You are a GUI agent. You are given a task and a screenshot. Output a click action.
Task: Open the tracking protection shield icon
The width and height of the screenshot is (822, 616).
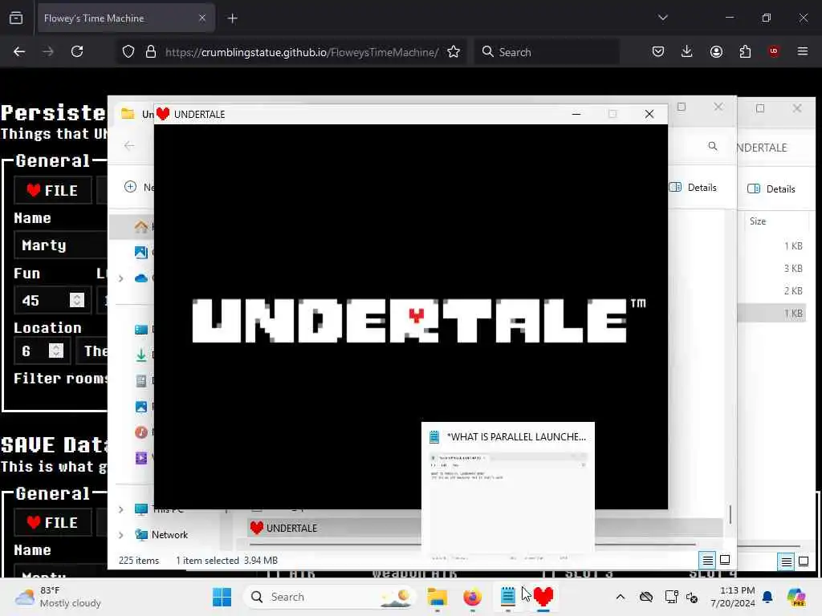(x=128, y=51)
